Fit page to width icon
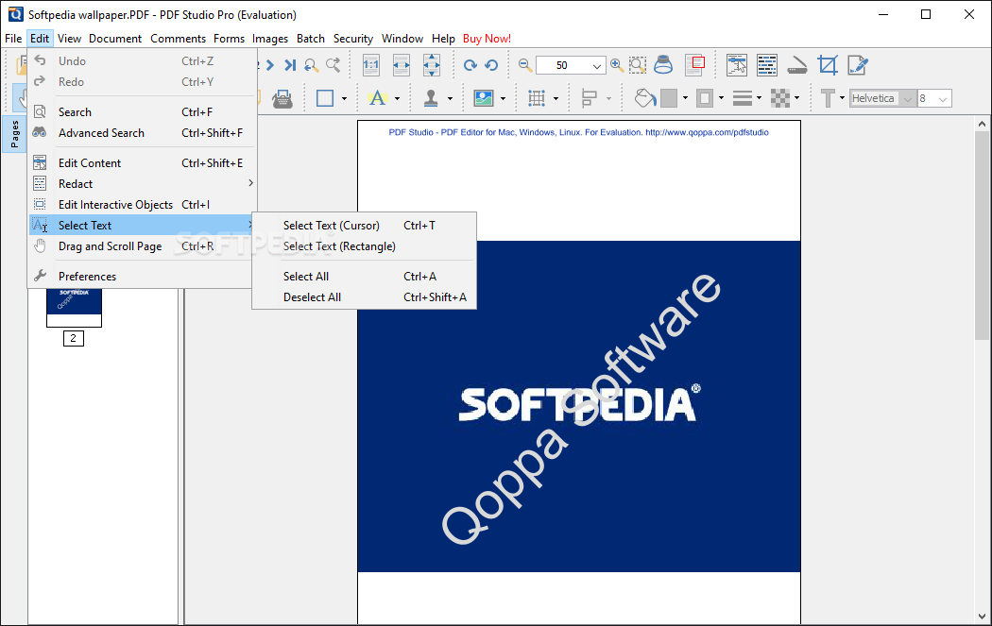 pyautogui.click(x=402, y=65)
